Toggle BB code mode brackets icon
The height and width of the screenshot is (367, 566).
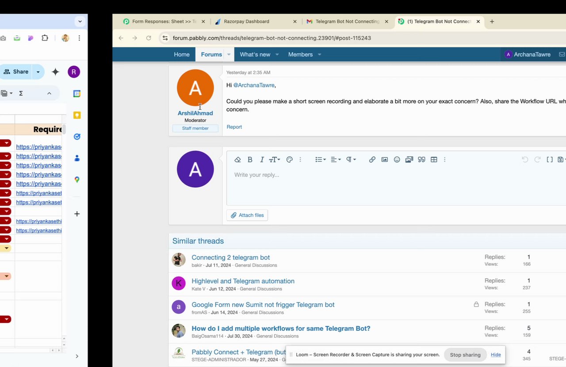click(x=550, y=160)
